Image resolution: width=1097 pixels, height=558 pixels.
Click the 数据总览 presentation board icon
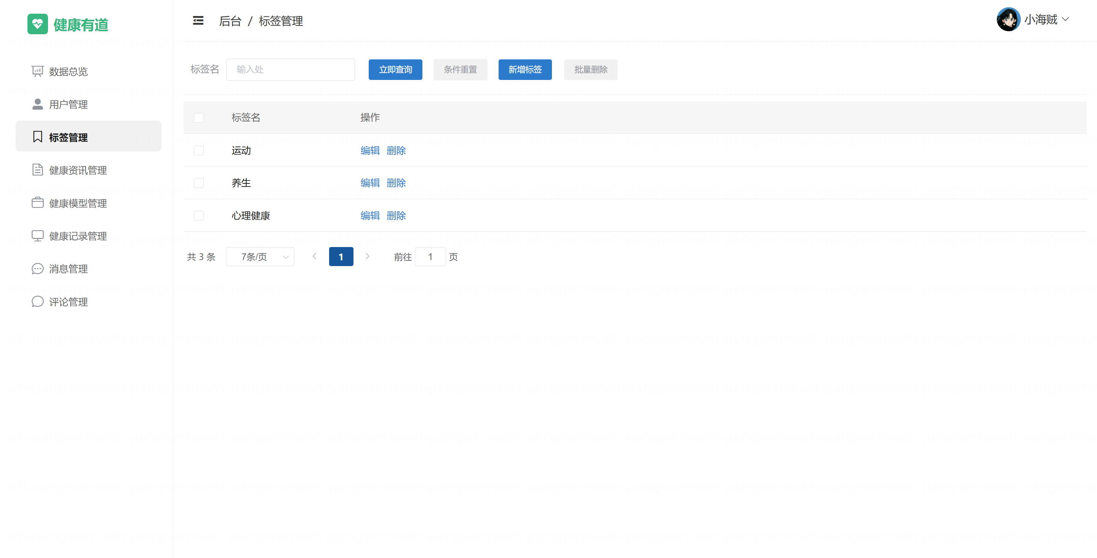click(x=37, y=71)
